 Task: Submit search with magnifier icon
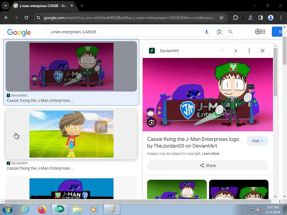pos(230,32)
